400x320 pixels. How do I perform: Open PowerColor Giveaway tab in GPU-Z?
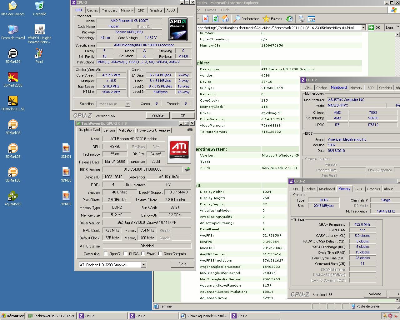(153, 130)
